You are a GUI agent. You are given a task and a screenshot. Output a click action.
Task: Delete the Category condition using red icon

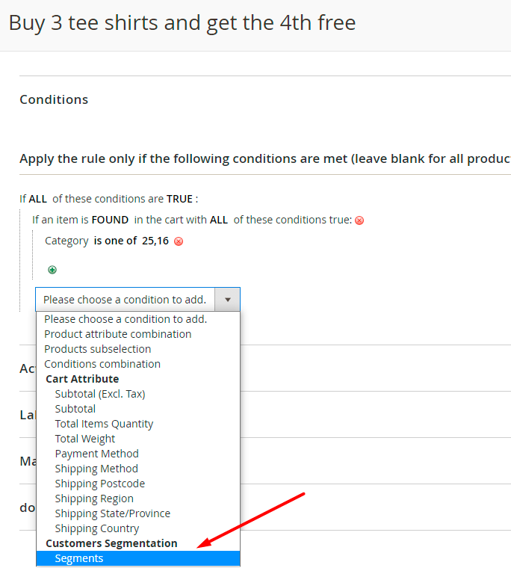(179, 241)
